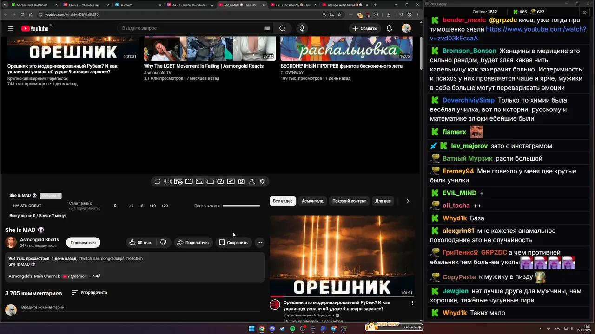Like the video (50 тыс.)
595x334 pixels.
(140, 242)
